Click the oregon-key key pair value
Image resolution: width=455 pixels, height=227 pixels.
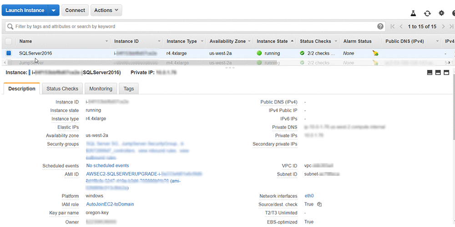point(97,212)
